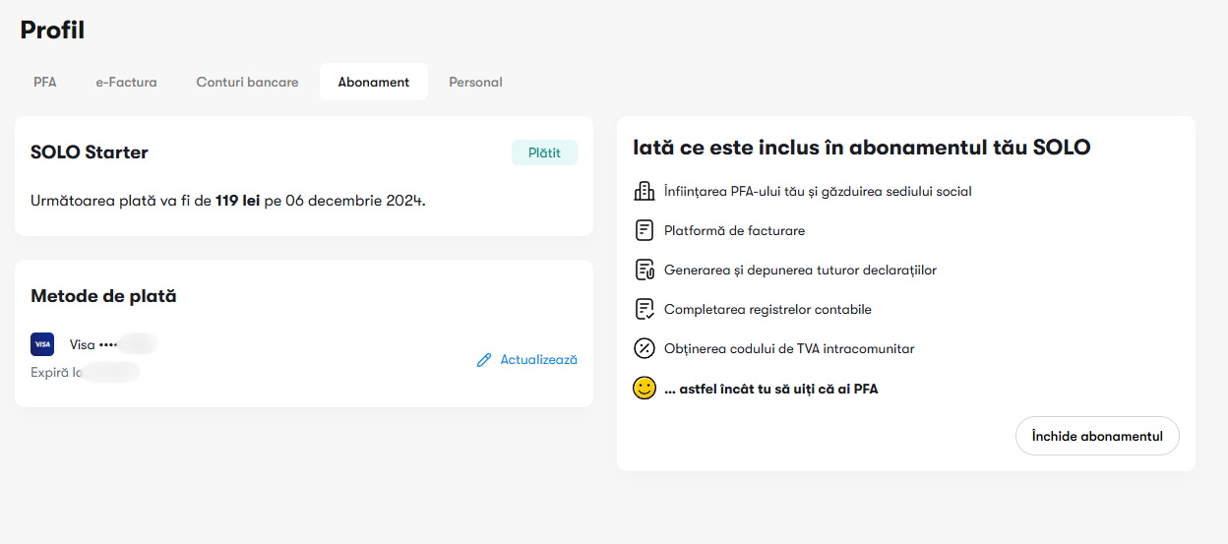Viewport: 1228px width, 544px height.
Task: Open the e-Factura tab
Action: (126, 82)
